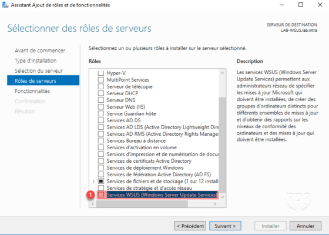Viewport: 329px width, 235px height.
Task: Click the Annuler button
Action: click(305, 226)
